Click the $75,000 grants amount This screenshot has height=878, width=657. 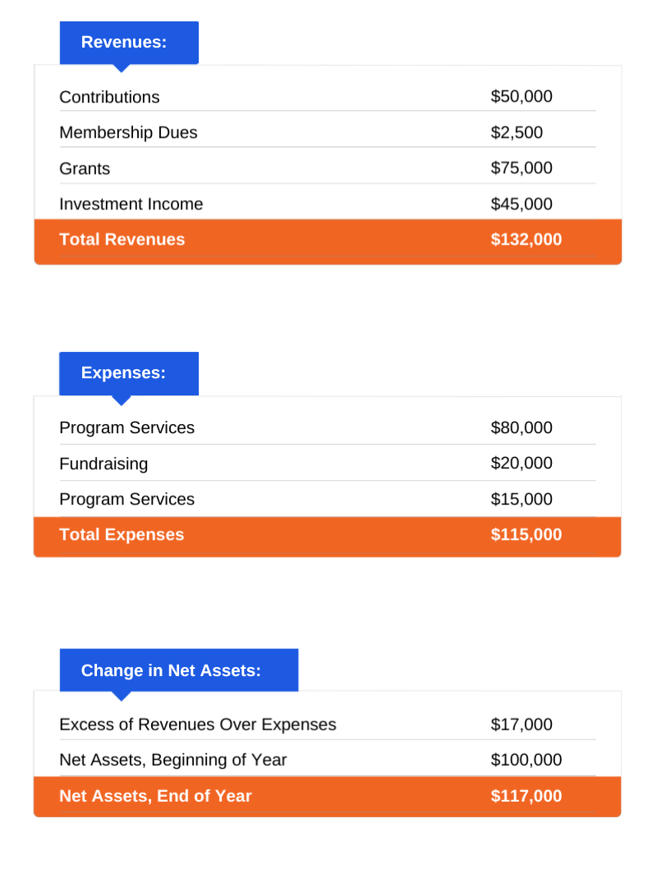coord(521,168)
